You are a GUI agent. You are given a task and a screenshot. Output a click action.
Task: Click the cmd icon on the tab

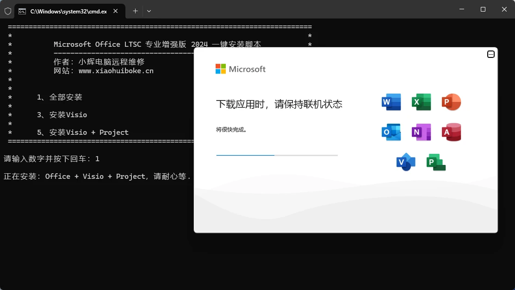click(22, 12)
